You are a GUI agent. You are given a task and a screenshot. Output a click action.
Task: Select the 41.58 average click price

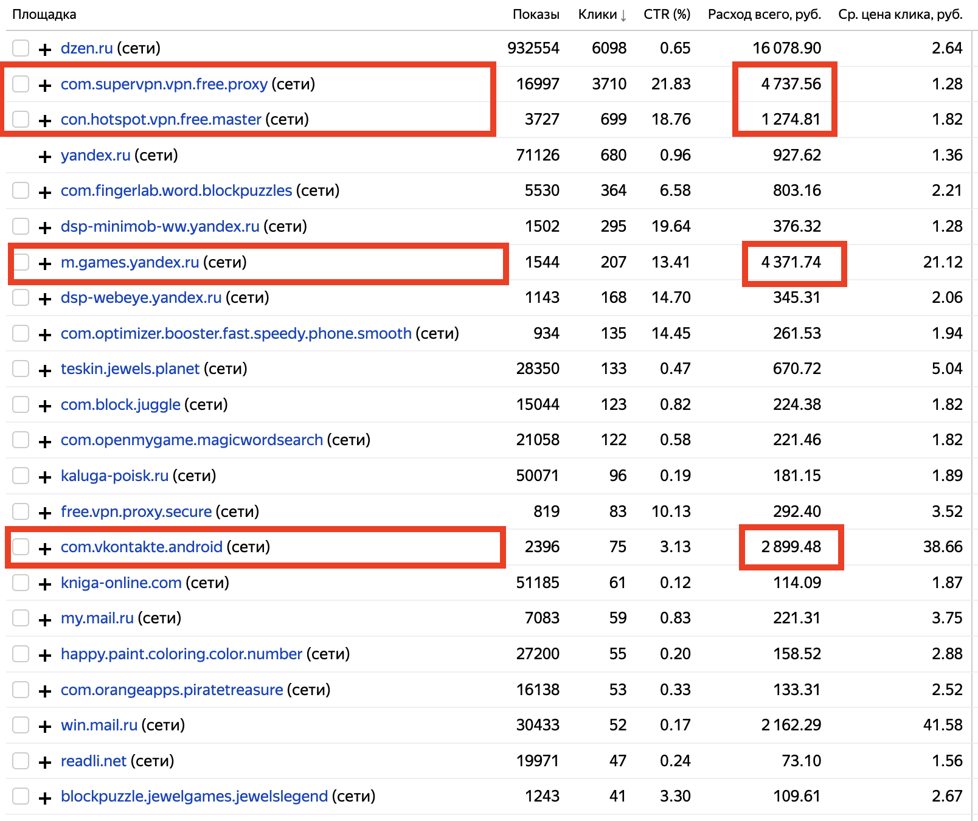(943, 725)
